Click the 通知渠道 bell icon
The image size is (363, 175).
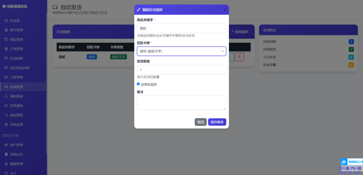[6, 96]
